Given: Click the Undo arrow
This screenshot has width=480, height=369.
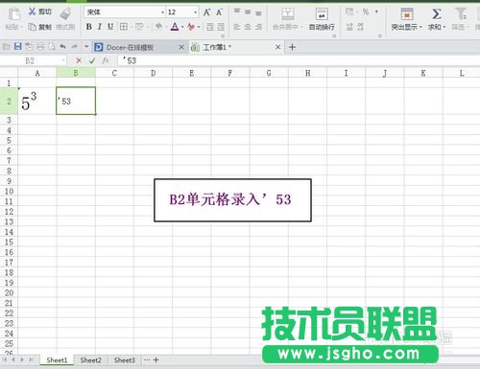Looking at the screenshot, I should click(x=63, y=47).
